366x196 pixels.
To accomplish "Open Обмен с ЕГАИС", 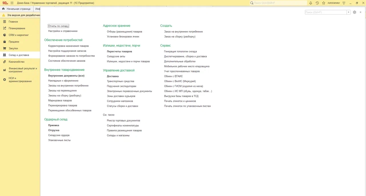I will coord(173,76).
